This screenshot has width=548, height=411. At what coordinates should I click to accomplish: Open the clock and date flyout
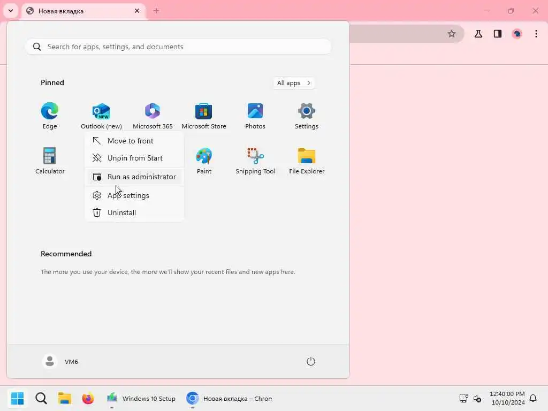coord(507,398)
